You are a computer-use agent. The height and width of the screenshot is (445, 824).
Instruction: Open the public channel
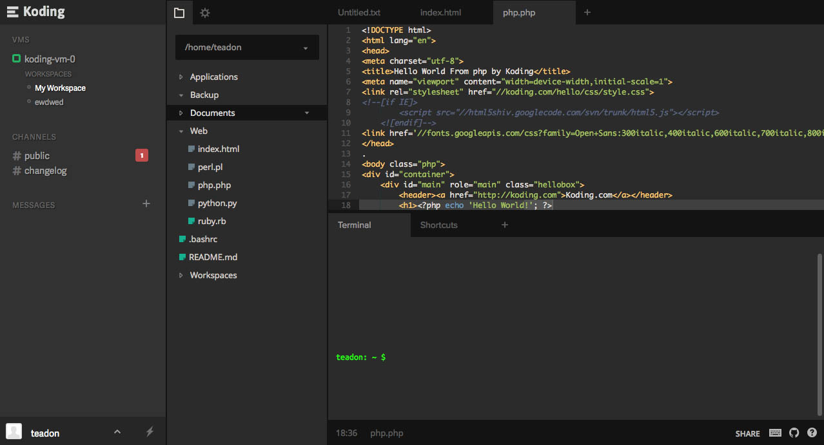(x=37, y=156)
